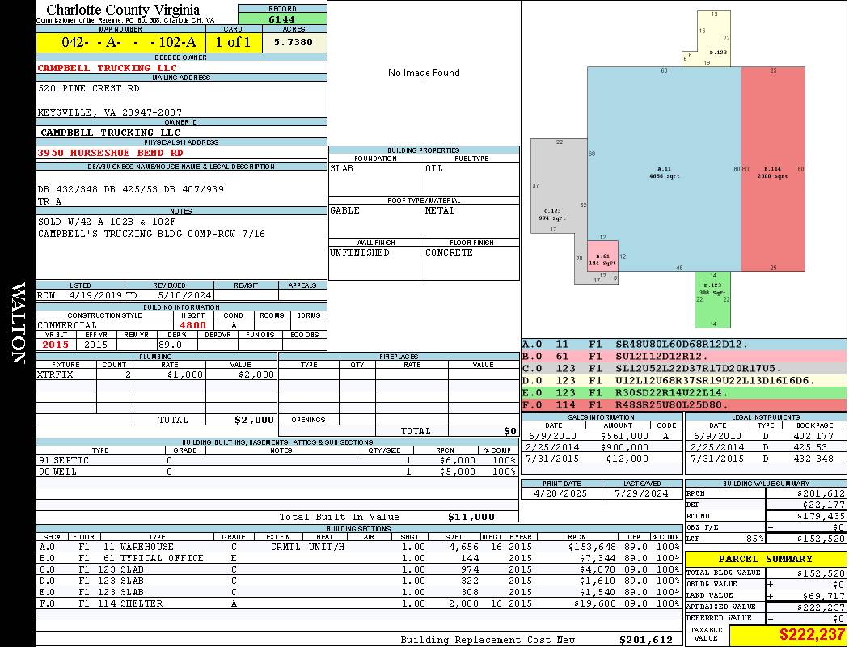
Task: Click the acres value 5.7380
Action: tap(294, 42)
